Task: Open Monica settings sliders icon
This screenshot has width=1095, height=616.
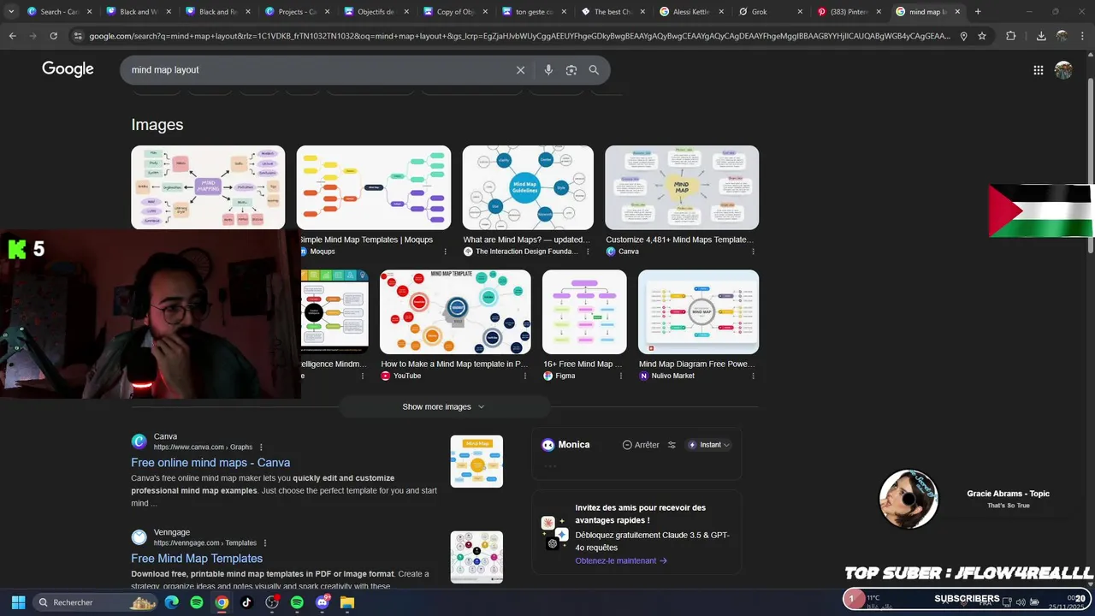Action: [672, 445]
